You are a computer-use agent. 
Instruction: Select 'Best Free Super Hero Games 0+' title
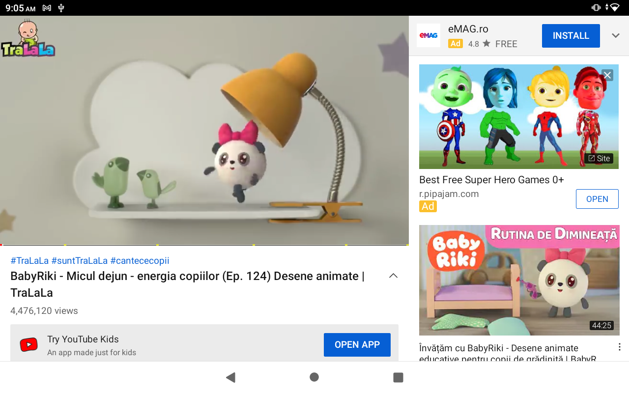tap(491, 180)
